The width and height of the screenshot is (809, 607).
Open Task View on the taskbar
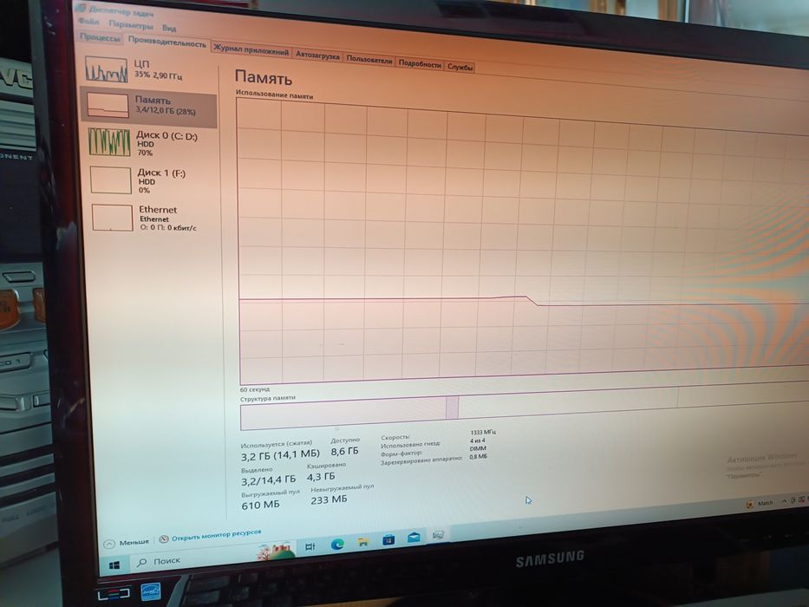tap(310, 546)
